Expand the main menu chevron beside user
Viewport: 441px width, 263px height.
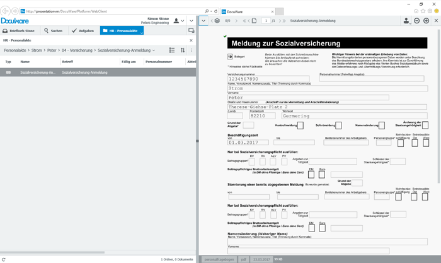[x=192, y=21]
